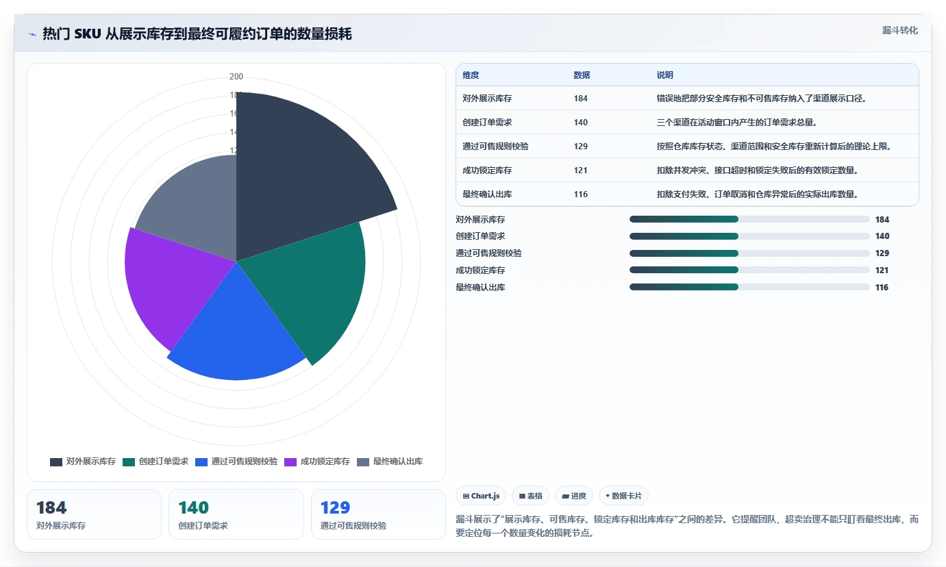This screenshot has width=946, height=567.
Task: Click table value 121
Action: tap(581, 171)
